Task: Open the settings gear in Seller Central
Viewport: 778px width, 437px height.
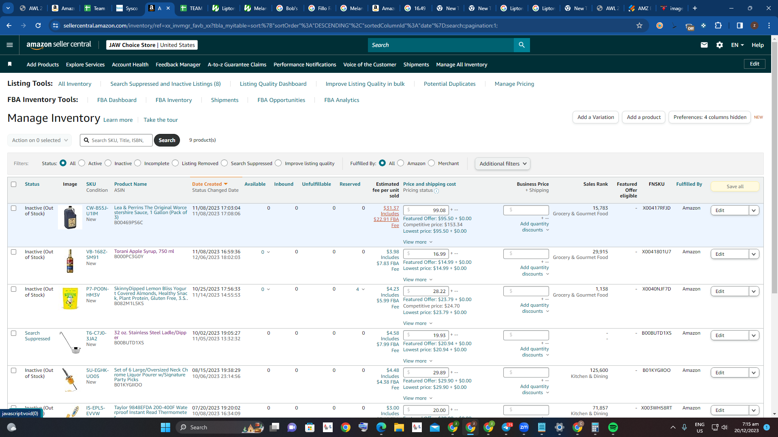Action: tap(720, 45)
